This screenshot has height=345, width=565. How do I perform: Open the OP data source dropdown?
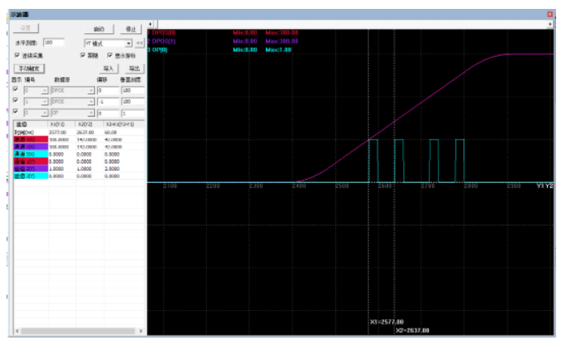click(x=91, y=113)
